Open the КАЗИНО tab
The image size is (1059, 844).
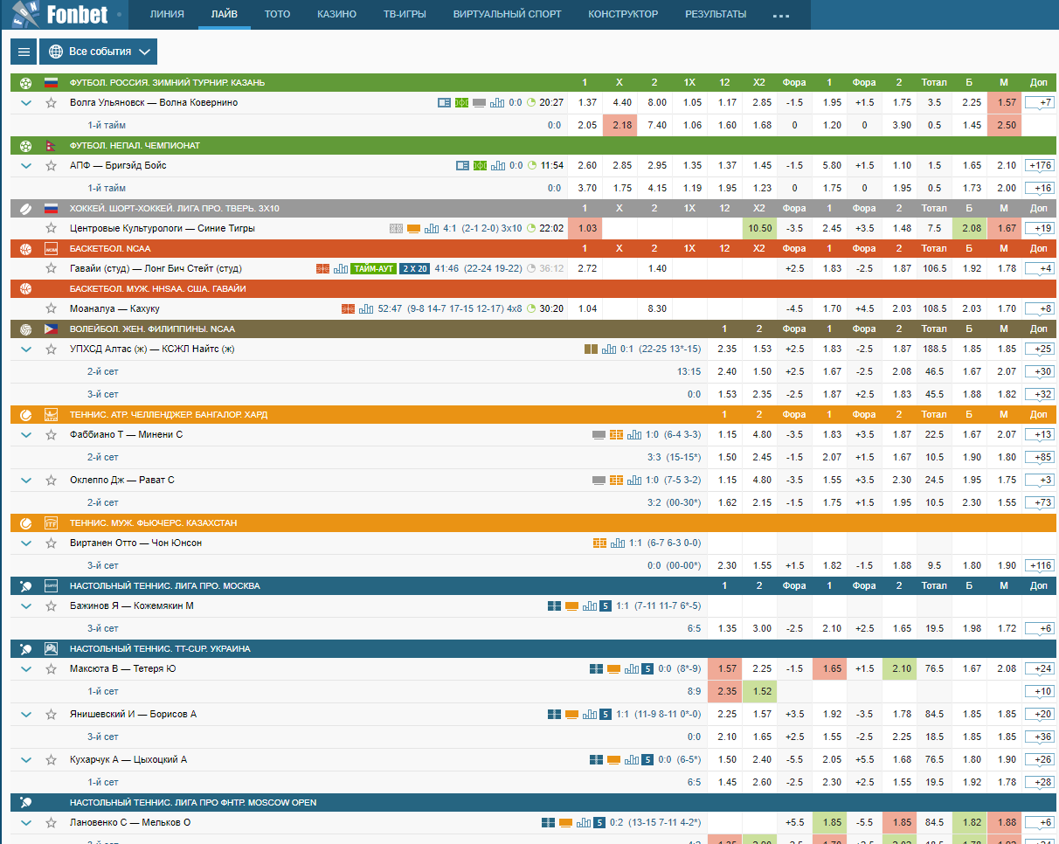[336, 15]
